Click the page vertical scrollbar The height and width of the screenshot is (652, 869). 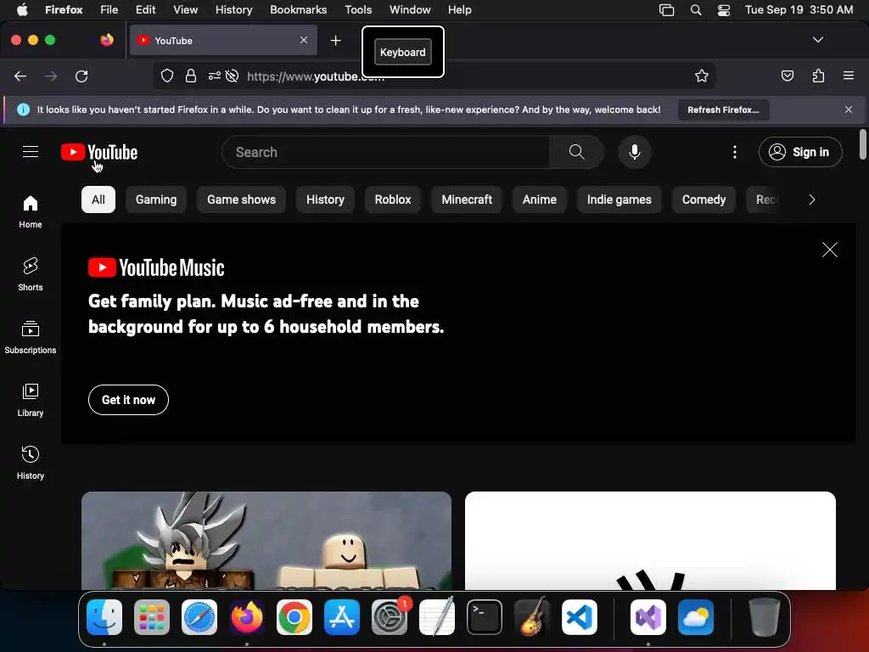(862, 144)
